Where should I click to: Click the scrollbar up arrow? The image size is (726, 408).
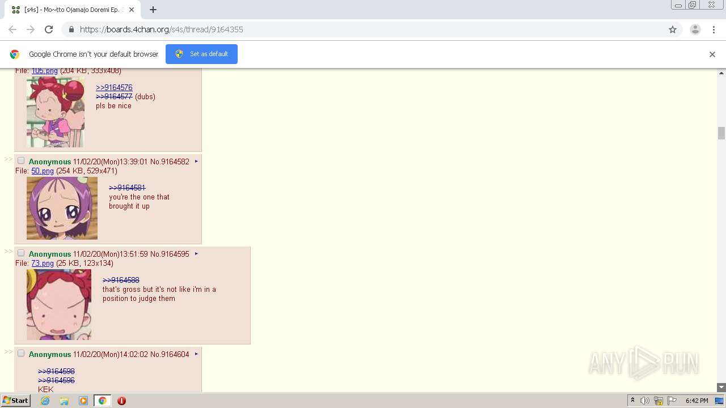click(721, 73)
